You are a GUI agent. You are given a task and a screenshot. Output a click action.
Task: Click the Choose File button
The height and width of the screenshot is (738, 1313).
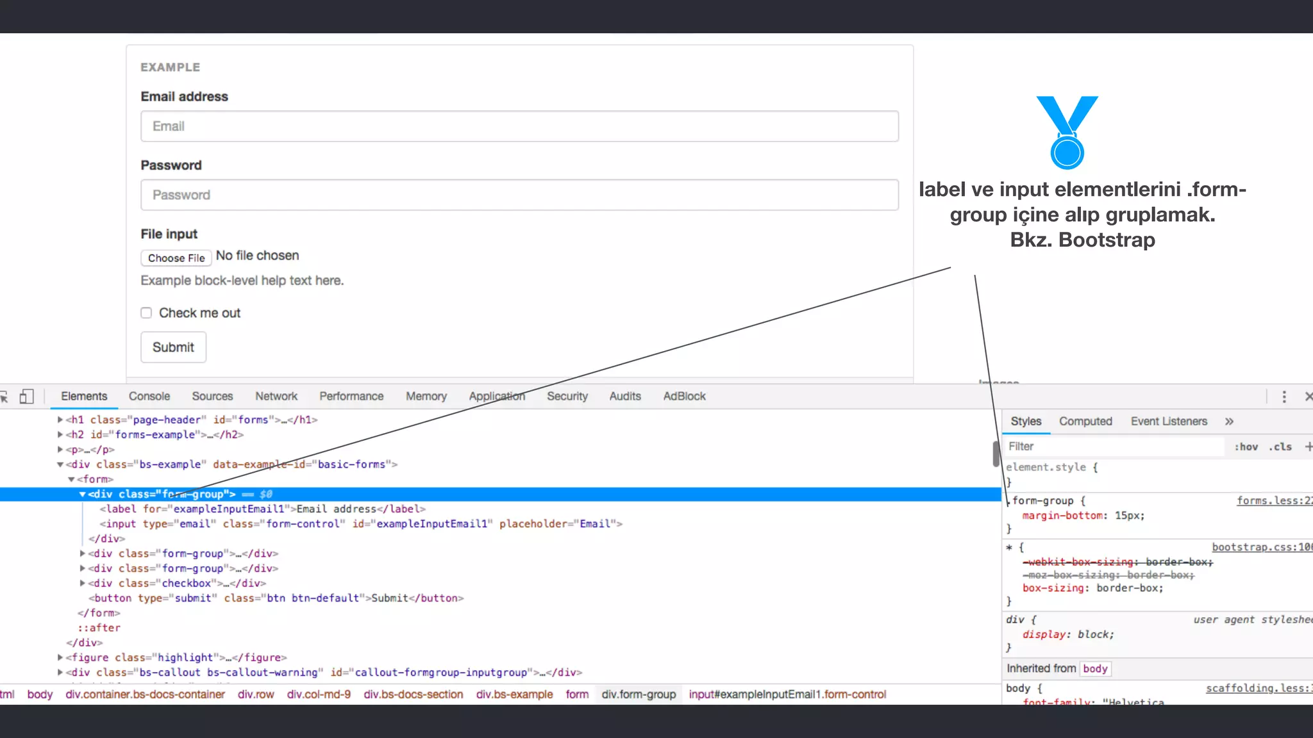176,258
